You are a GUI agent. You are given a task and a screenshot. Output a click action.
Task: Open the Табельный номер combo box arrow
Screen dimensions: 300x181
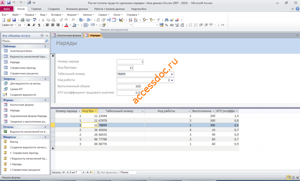[x=172, y=74]
